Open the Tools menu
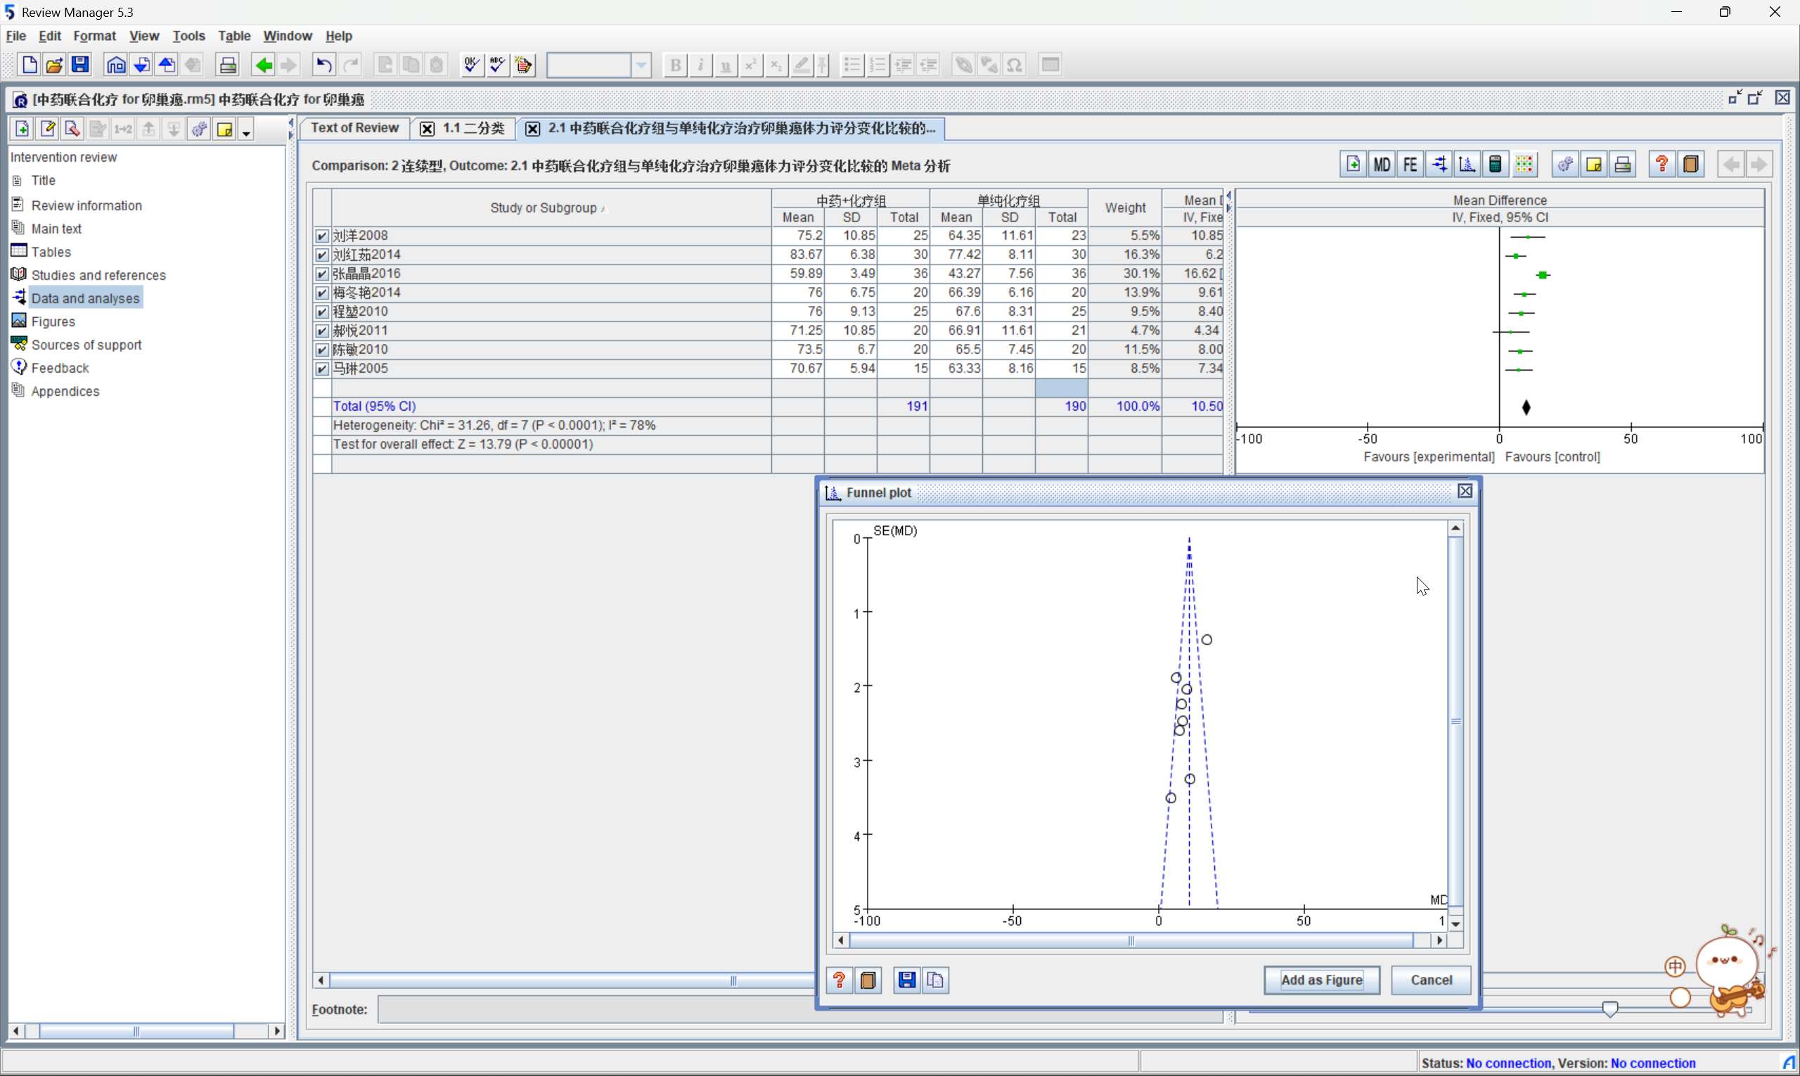 (x=188, y=36)
